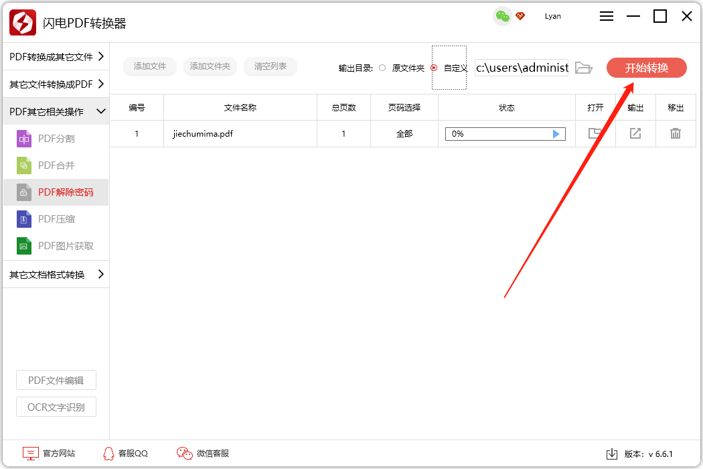The width and height of the screenshot is (703, 469).
Task: Click 添加文件夹 button
Action: [x=210, y=66]
